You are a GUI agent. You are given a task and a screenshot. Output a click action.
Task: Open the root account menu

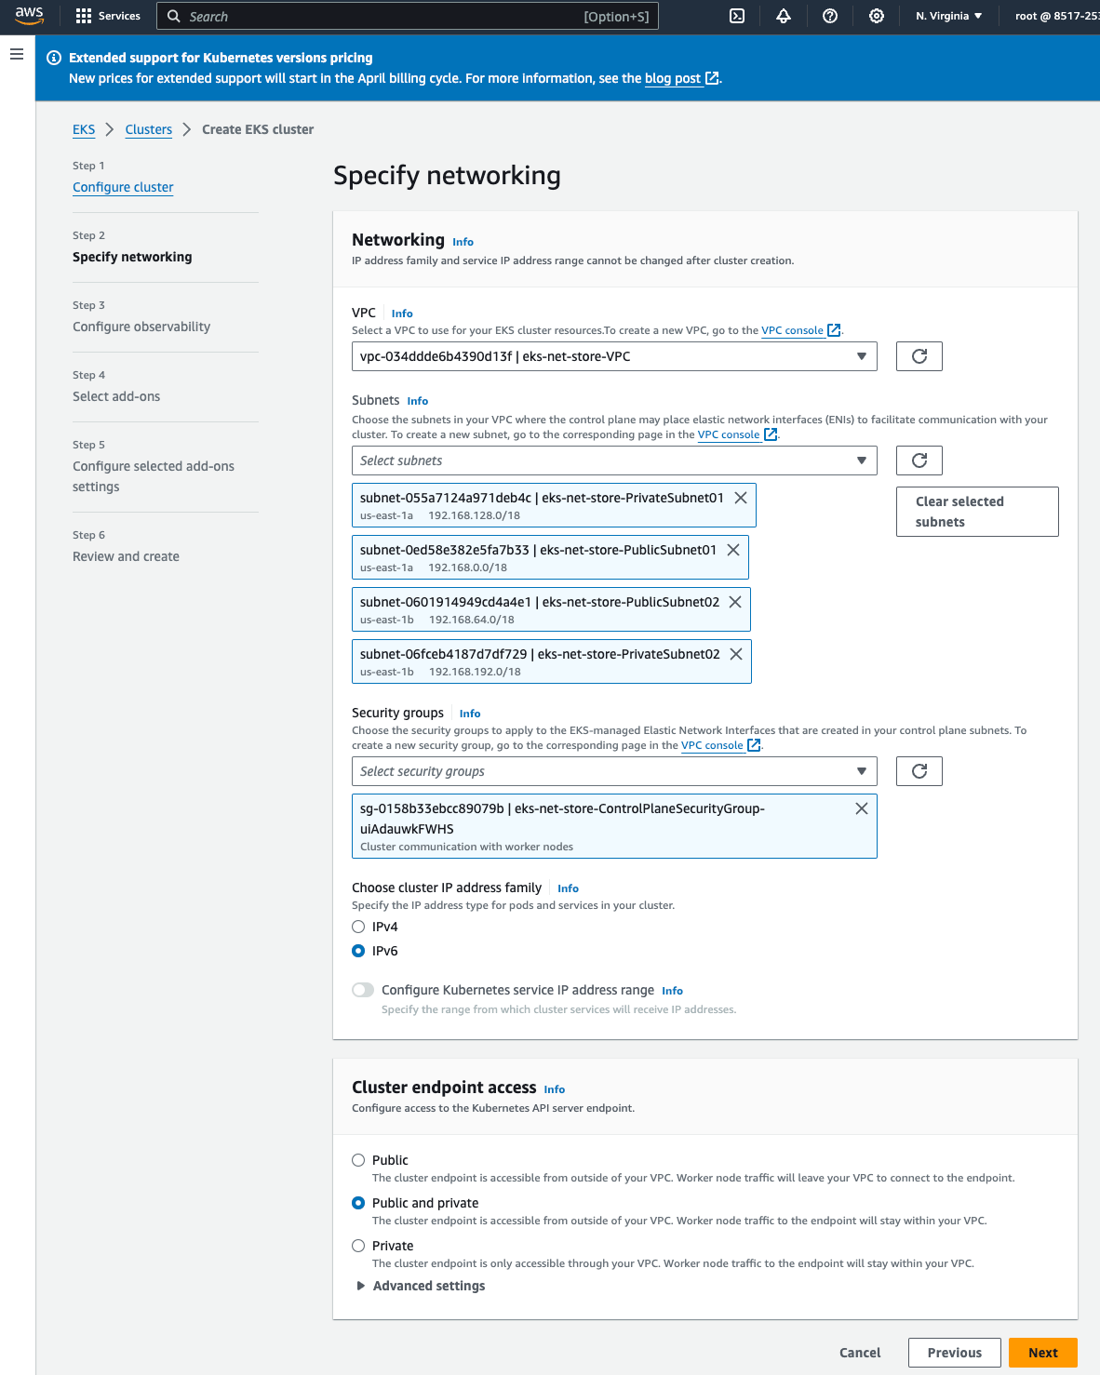[x=1057, y=16]
